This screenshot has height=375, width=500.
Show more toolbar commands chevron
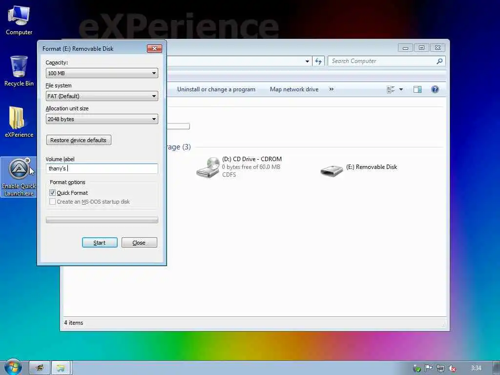332,89
